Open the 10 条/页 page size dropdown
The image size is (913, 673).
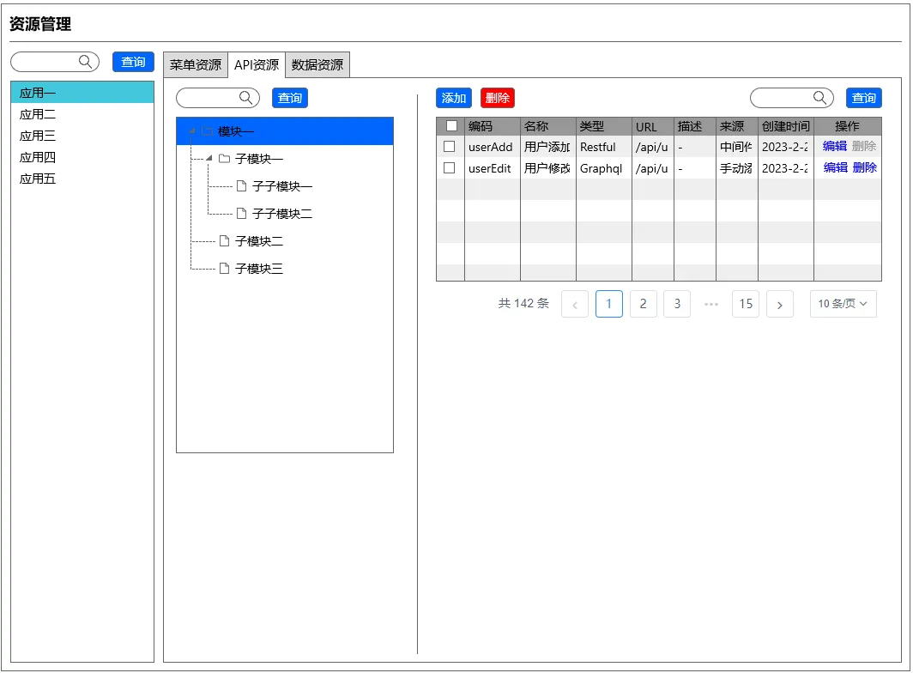[843, 304]
